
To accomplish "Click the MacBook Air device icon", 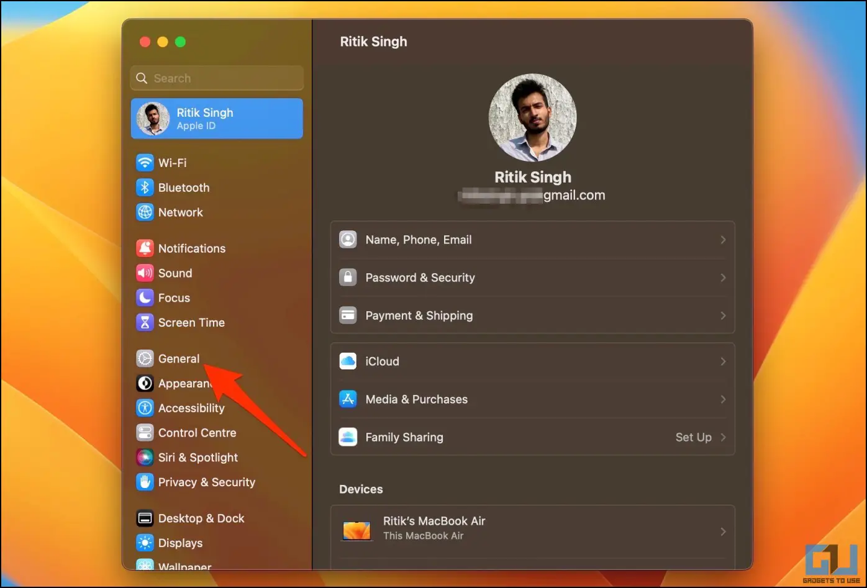I will click(x=357, y=531).
